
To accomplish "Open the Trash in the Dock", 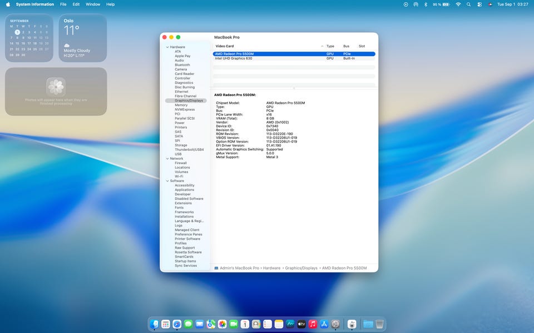I will point(379,324).
